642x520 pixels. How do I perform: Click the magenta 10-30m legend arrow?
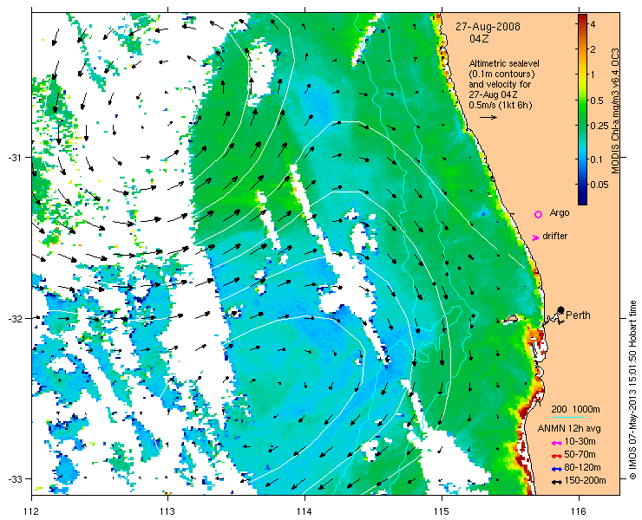556,443
